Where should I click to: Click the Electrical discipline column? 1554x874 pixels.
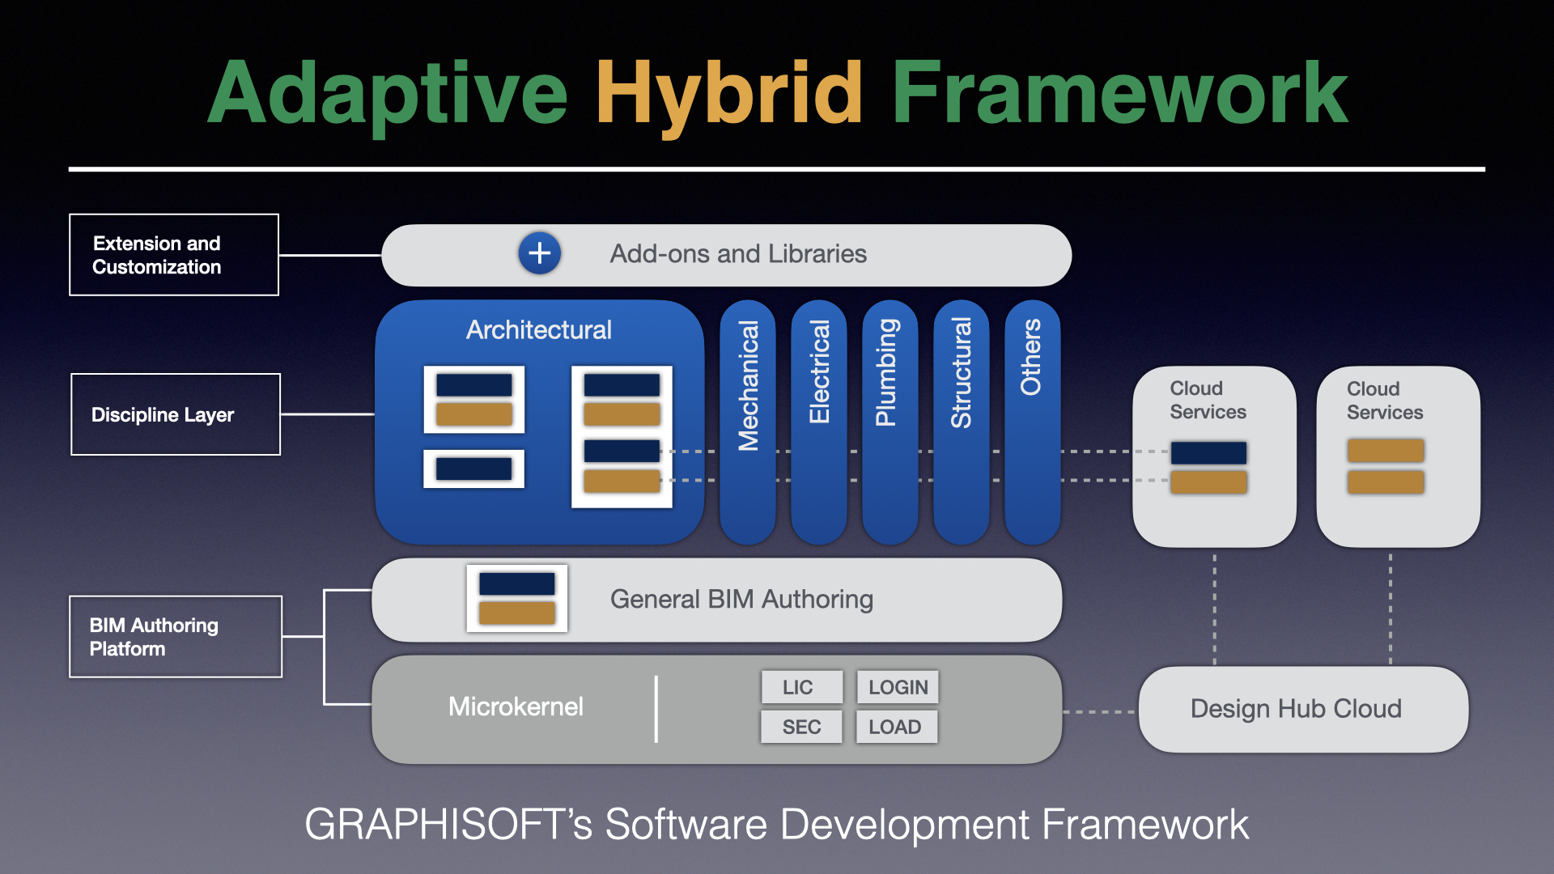819,421
